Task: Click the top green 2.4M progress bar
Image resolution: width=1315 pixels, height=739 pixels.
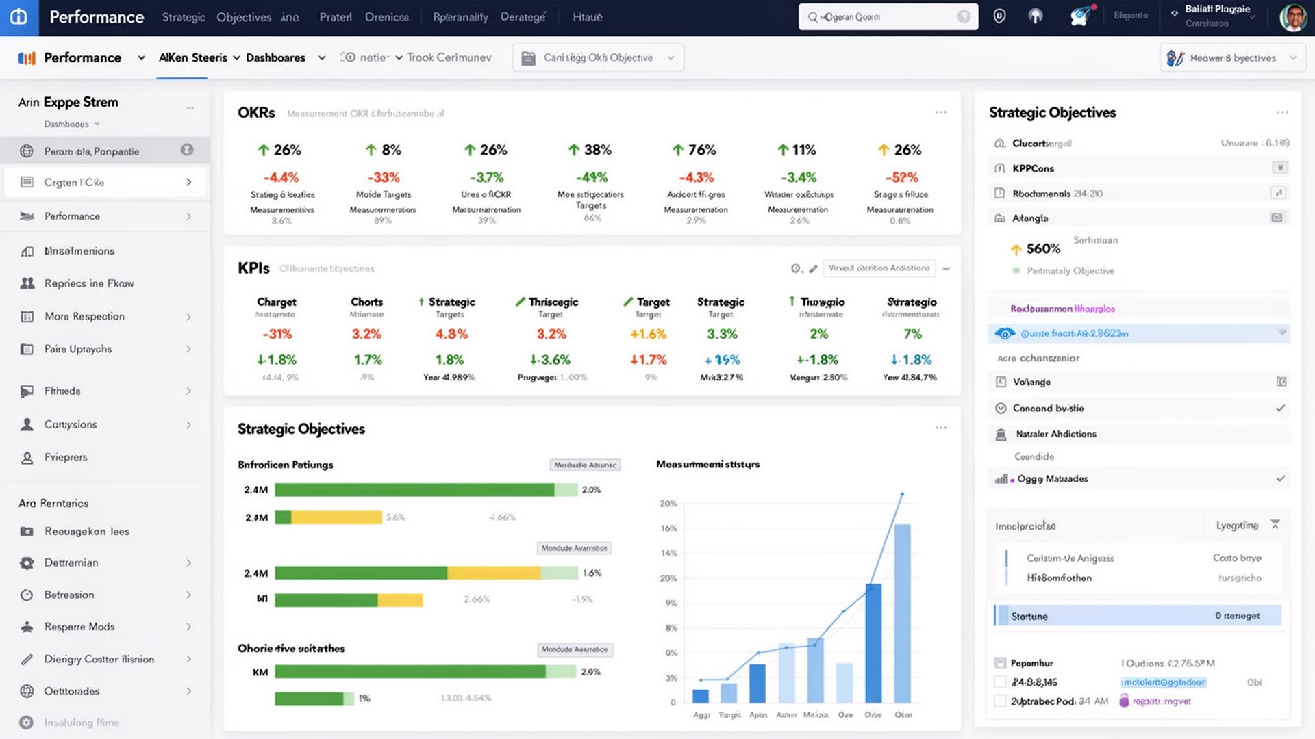Action: pos(427,490)
